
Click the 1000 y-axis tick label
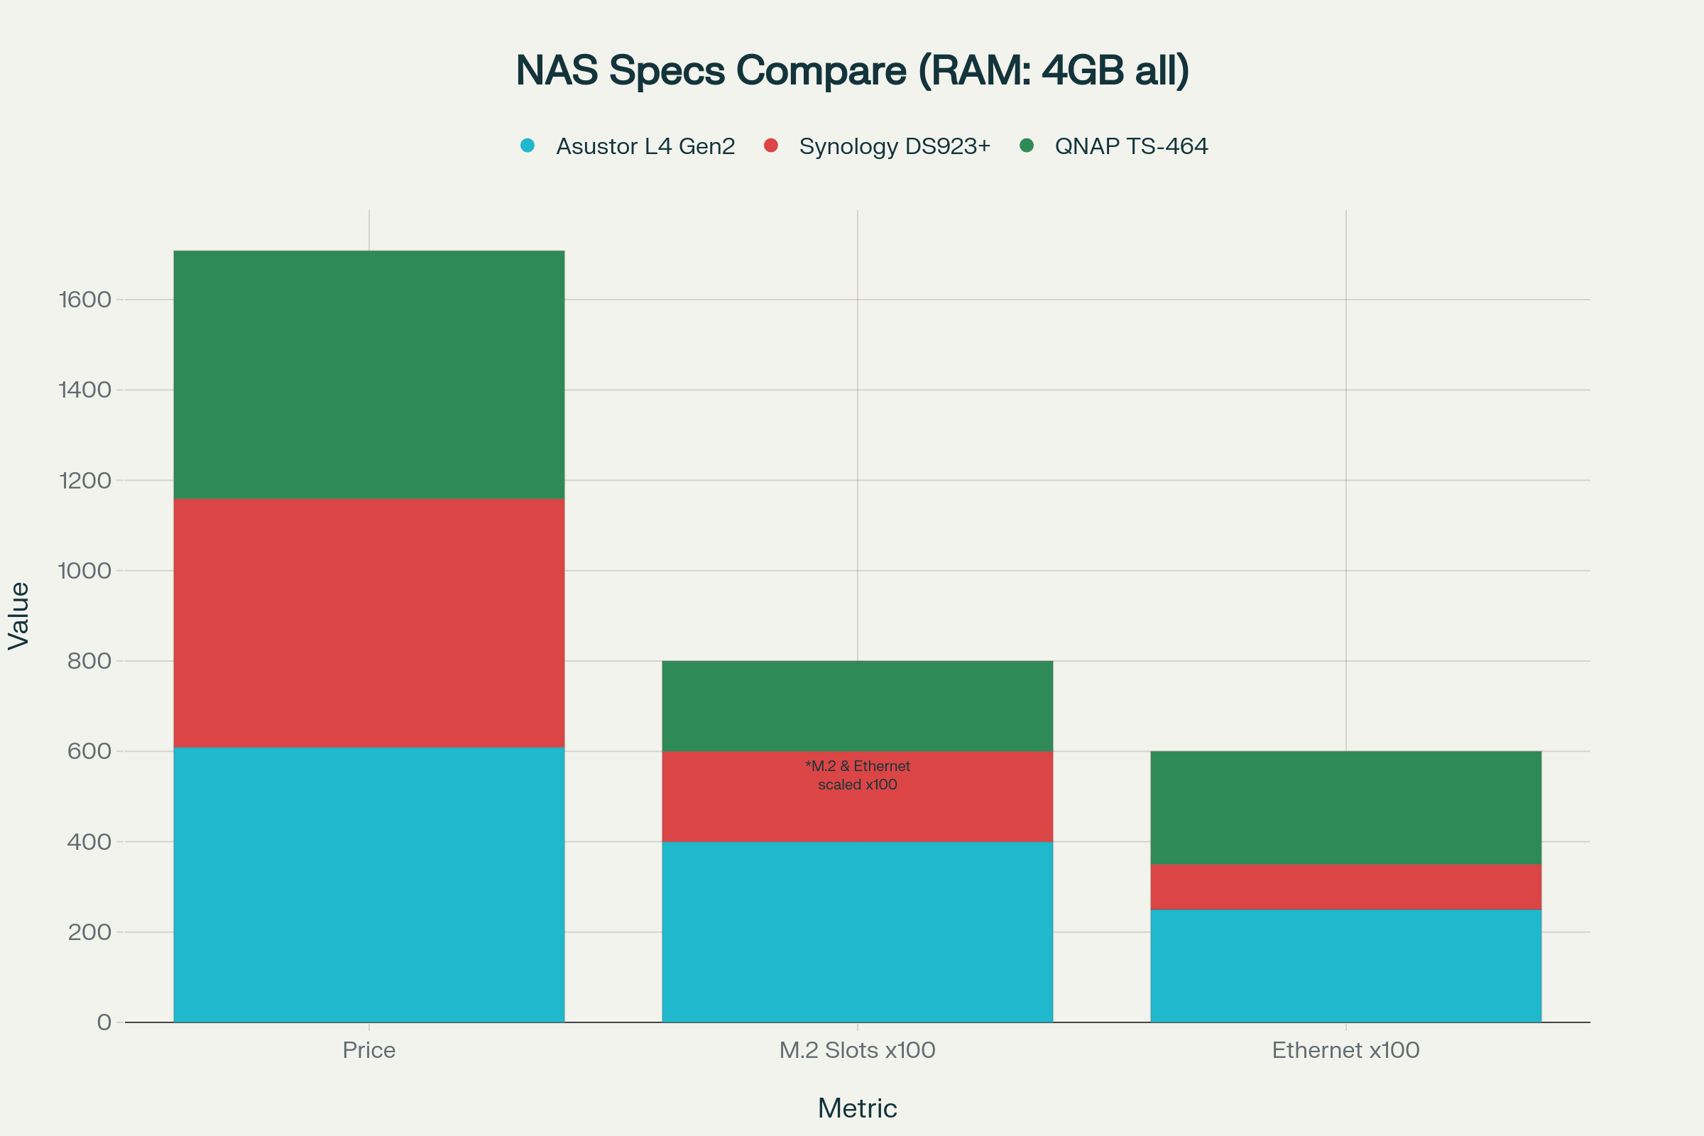(x=84, y=571)
